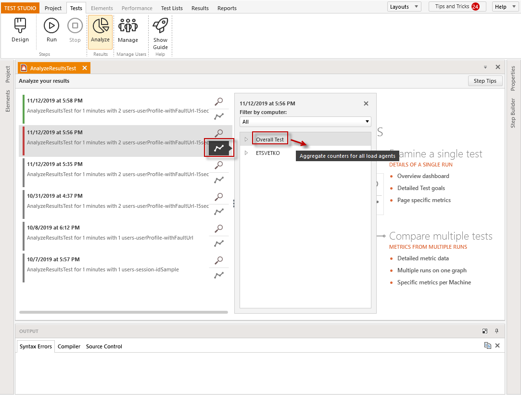Open the Design step

pos(20,31)
